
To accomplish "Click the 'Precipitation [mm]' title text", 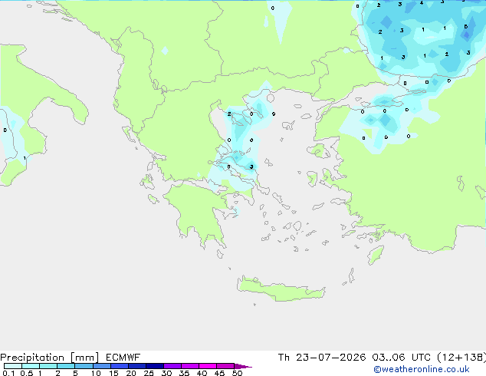I will coord(49,358).
